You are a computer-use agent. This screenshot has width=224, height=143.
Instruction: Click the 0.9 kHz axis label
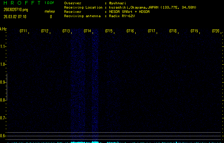click(2, 82)
